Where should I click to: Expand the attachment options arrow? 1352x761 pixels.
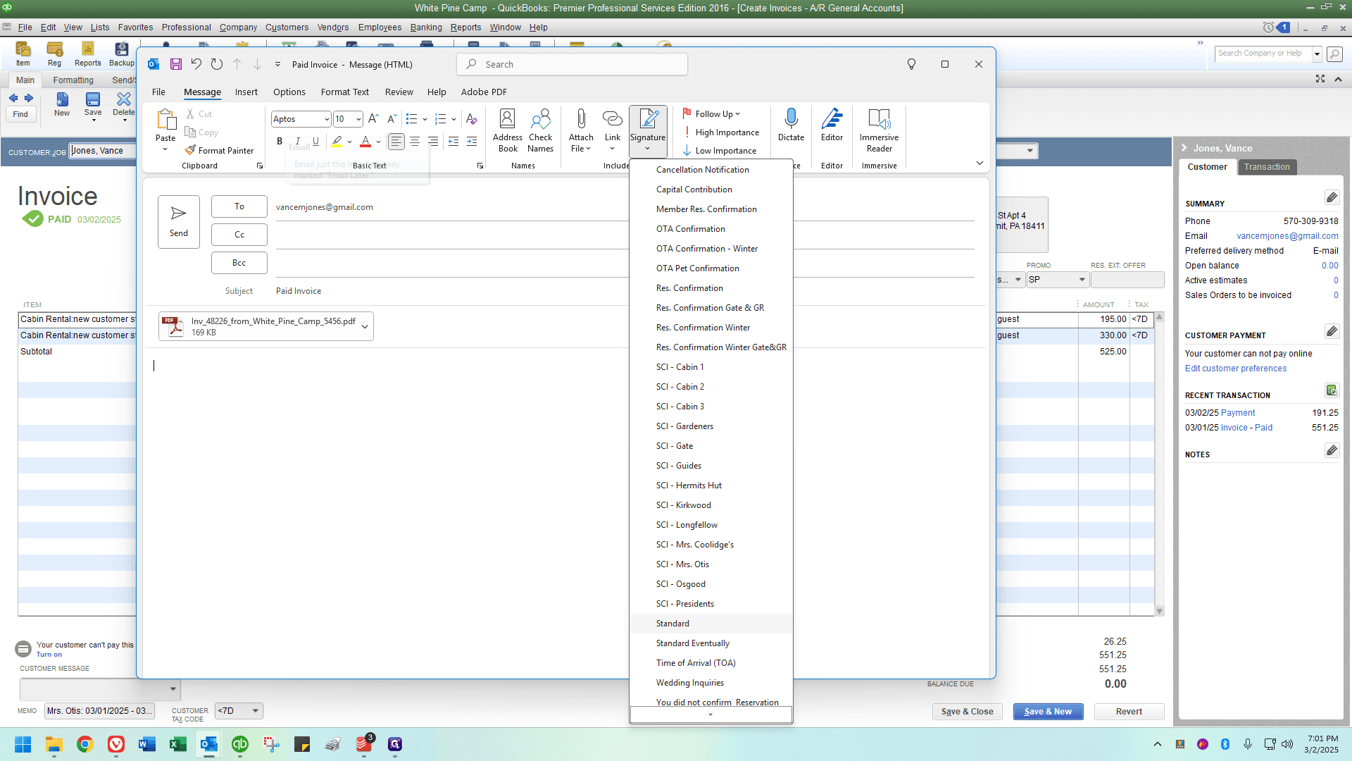[365, 326]
